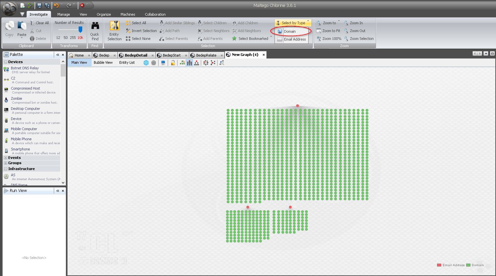Select the organic layout icon
Viewport: 496px width, 276px height.
click(x=213, y=63)
